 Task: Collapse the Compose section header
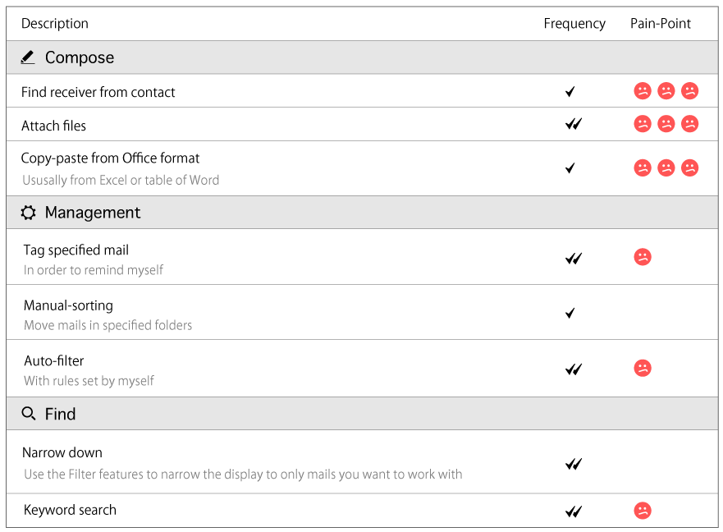pos(80,57)
